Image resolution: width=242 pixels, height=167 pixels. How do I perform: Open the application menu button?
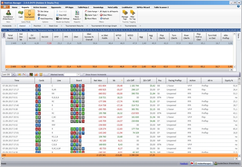click(5, 7)
